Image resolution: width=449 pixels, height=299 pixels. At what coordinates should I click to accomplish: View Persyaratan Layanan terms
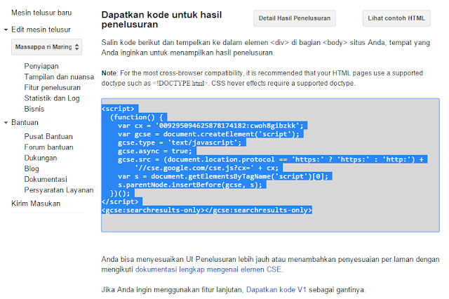(x=59, y=190)
